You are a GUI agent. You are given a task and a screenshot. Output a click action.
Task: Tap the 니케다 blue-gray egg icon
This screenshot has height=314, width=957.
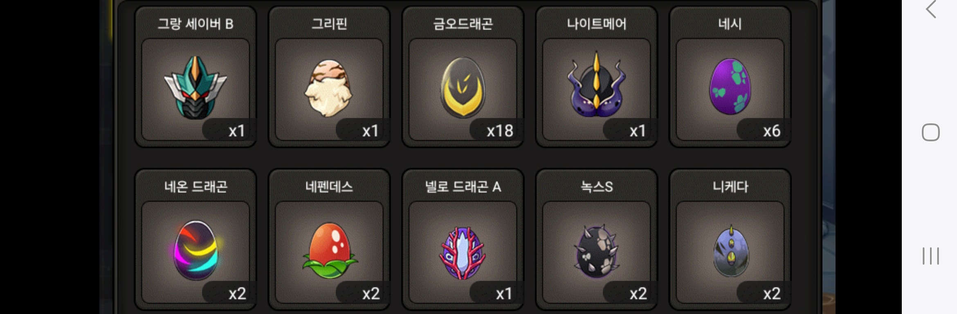731,250
